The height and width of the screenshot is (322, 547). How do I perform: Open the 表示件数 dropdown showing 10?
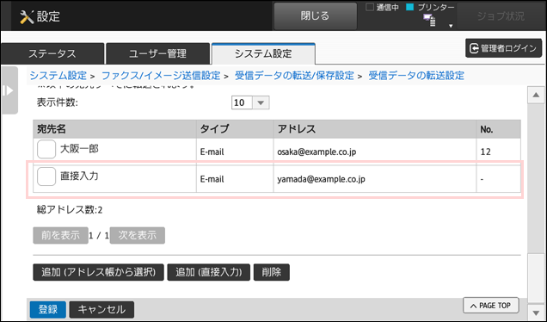(250, 102)
